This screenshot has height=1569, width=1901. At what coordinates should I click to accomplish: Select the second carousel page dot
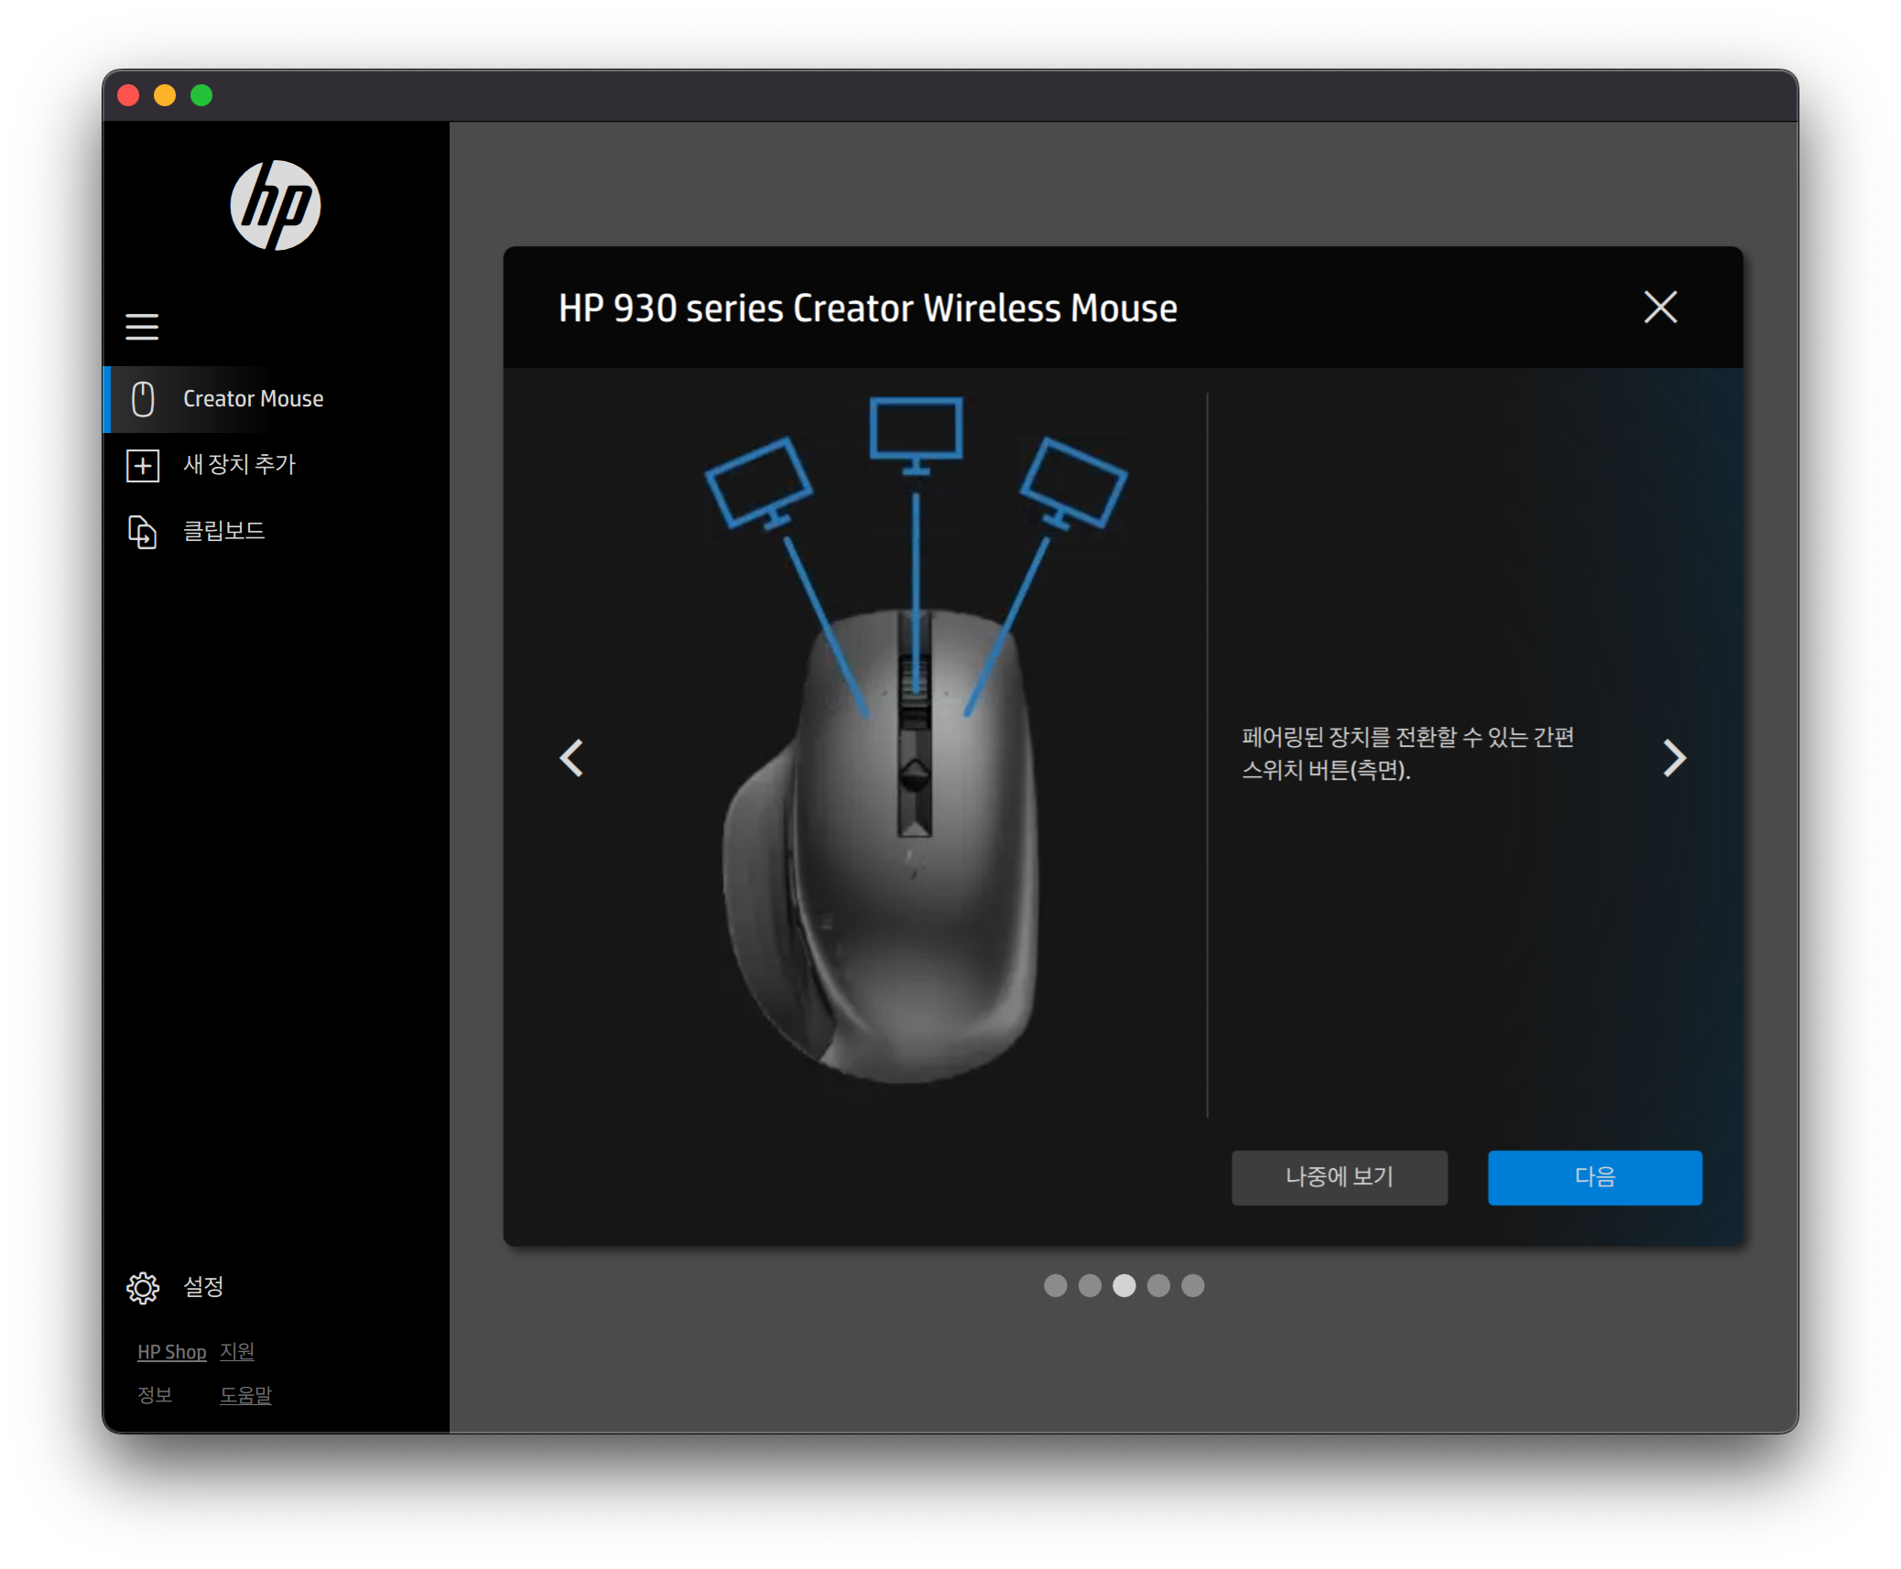coord(1090,1286)
